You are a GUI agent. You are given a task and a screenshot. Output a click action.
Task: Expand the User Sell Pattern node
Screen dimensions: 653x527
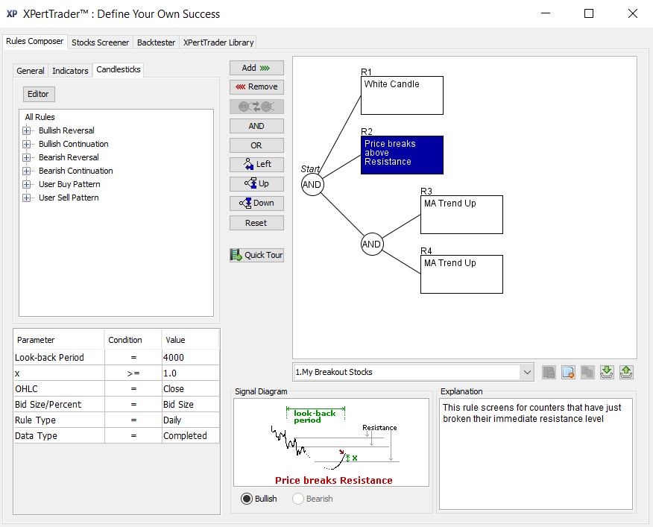(27, 198)
